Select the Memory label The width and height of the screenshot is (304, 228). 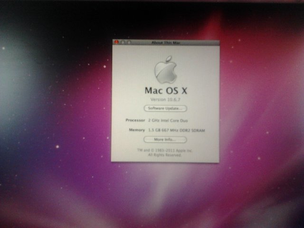pos(137,130)
